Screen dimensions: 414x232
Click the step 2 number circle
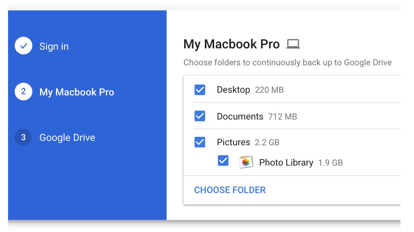click(23, 91)
